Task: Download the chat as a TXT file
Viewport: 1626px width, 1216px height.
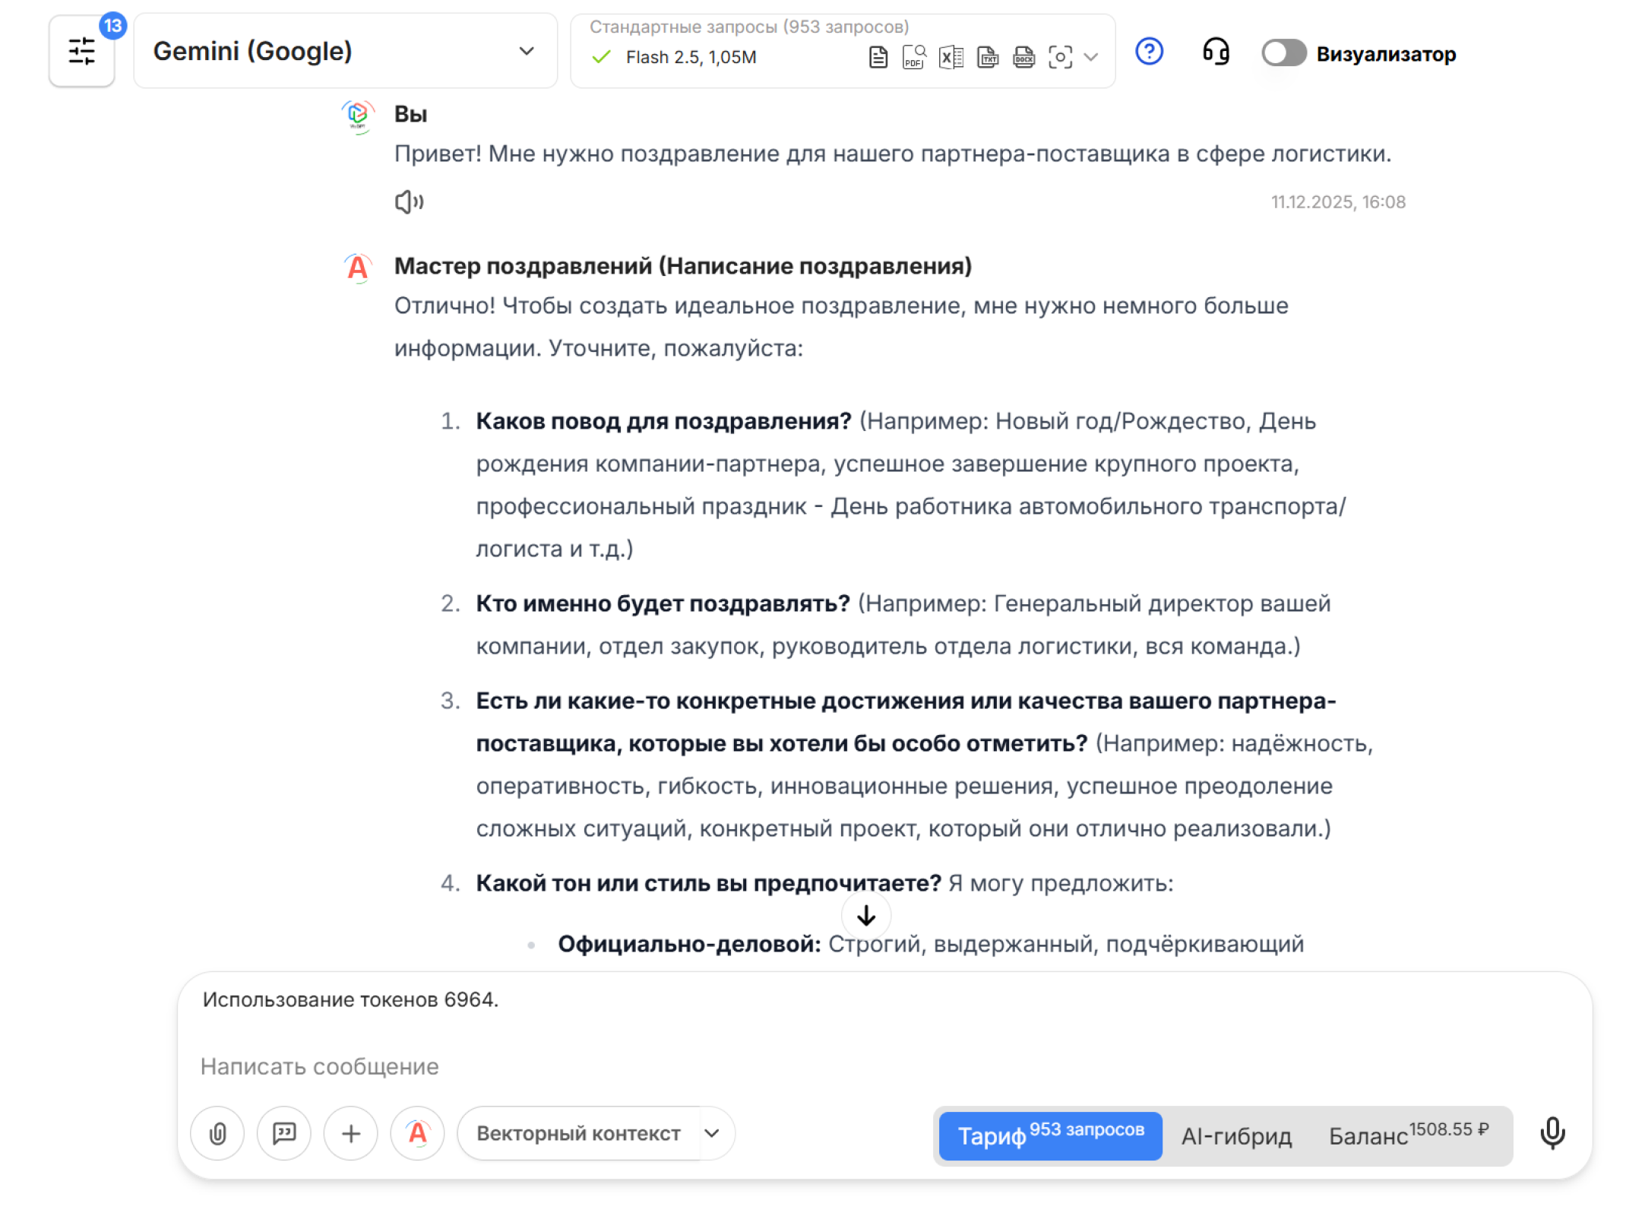Action: (988, 57)
